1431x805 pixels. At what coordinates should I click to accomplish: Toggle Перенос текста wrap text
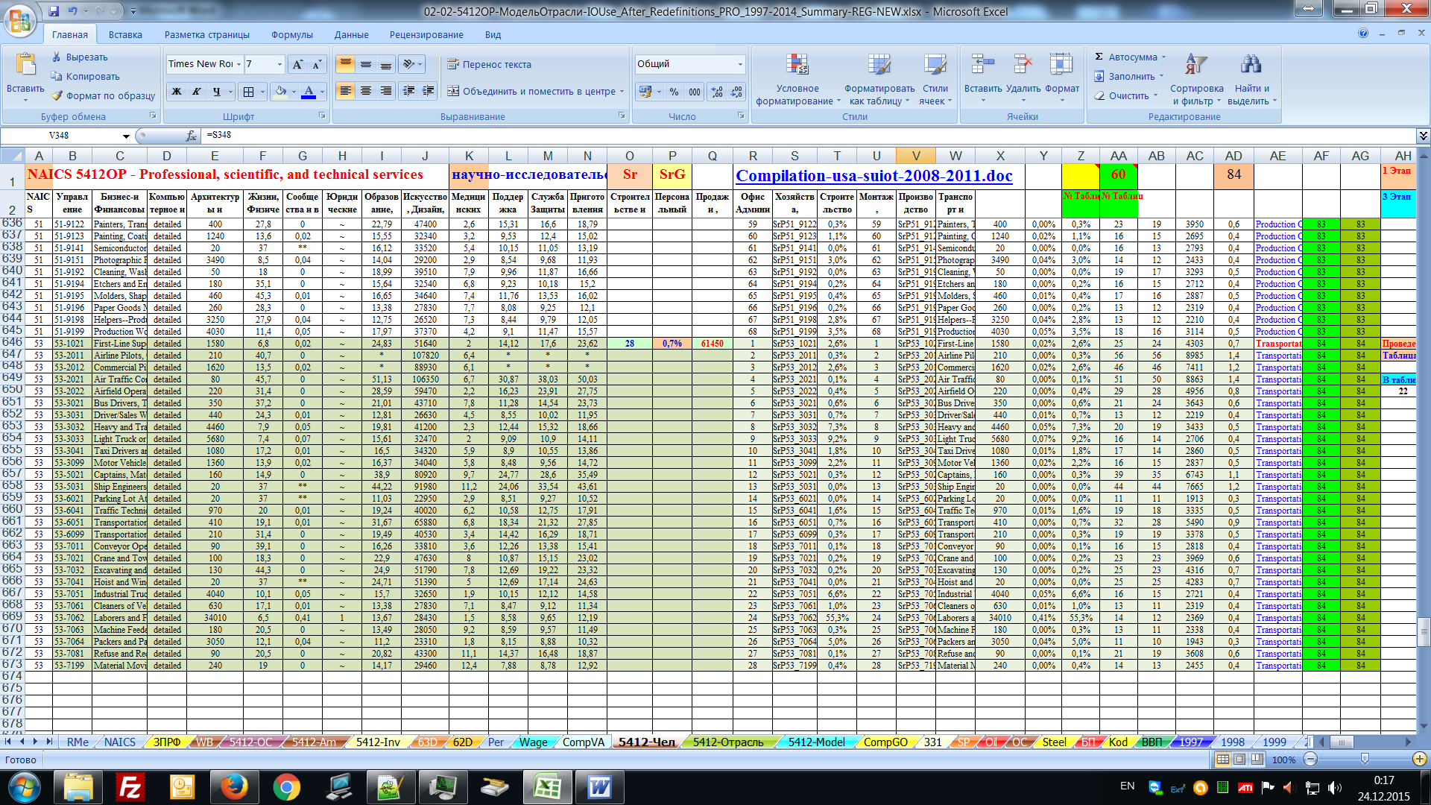(489, 64)
